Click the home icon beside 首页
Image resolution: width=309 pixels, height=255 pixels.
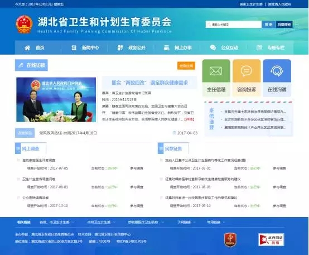coord(27,48)
